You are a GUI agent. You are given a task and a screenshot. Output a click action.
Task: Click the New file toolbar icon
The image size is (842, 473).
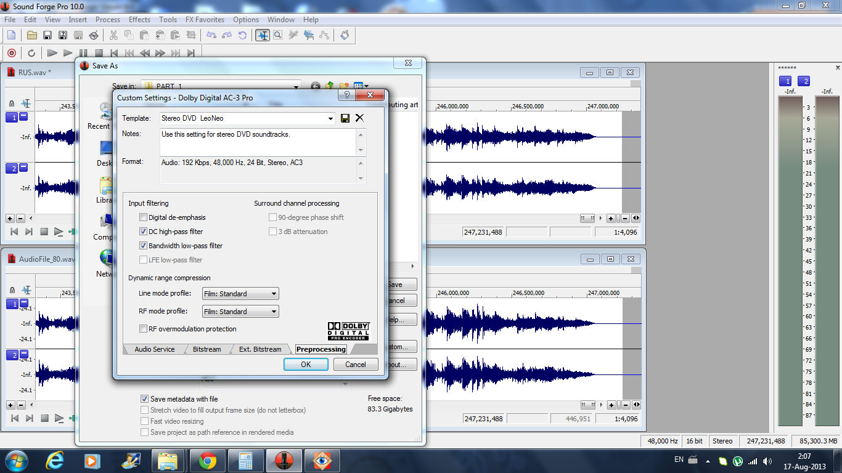click(11, 35)
